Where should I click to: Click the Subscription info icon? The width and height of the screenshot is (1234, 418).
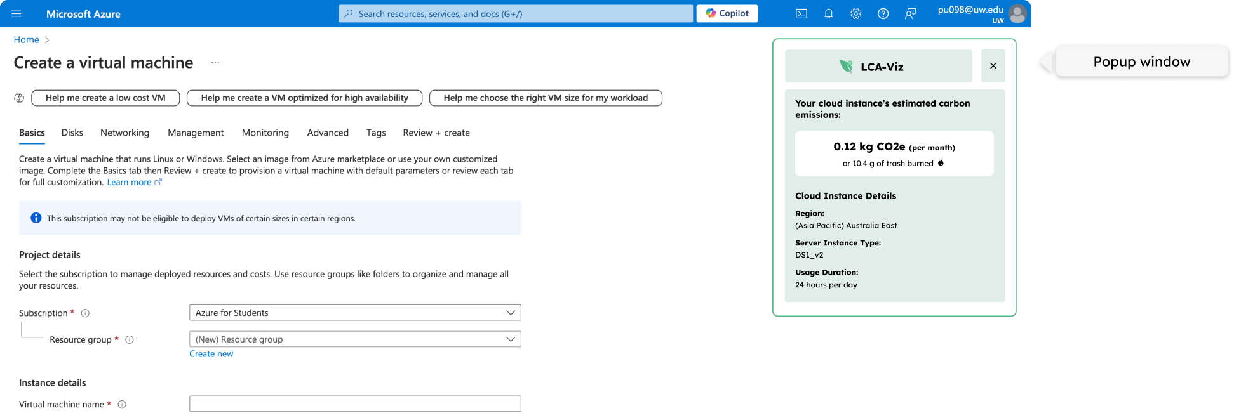point(85,313)
